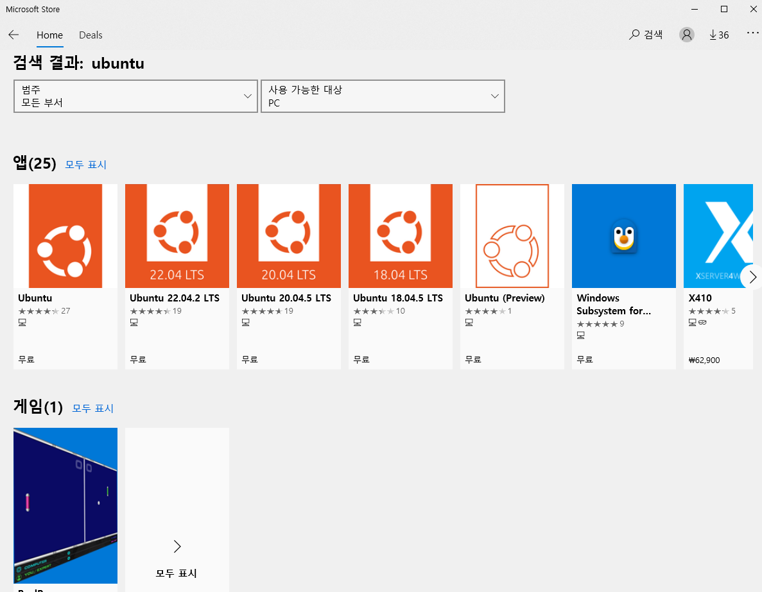Click Ubuntu 22.04.2 LTS star rating
Image resolution: width=762 pixels, height=592 pixels.
point(156,311)
